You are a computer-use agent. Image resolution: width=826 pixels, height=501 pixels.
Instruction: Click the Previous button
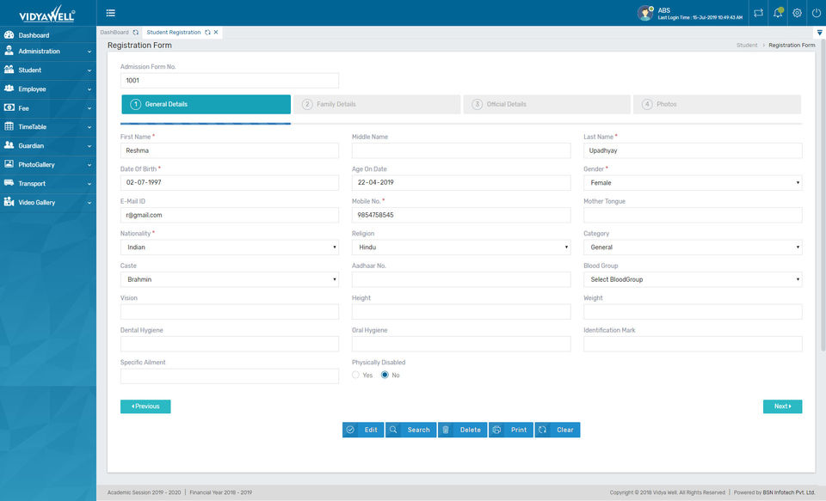(145, 406)
